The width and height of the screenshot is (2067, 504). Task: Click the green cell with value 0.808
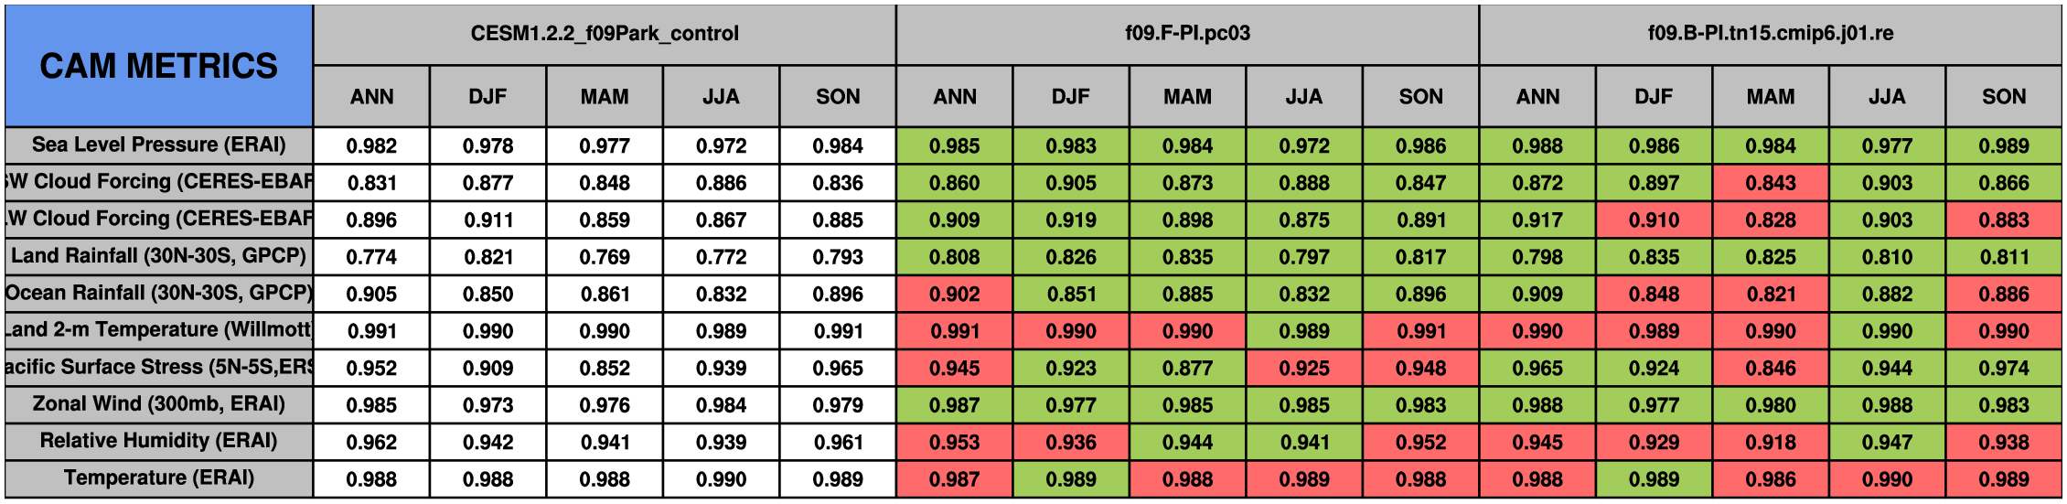click(954, 257)
